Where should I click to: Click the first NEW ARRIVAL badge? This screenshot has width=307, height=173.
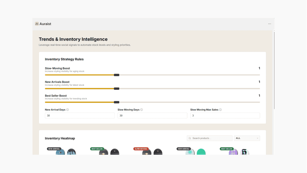(x=54, y=149)
